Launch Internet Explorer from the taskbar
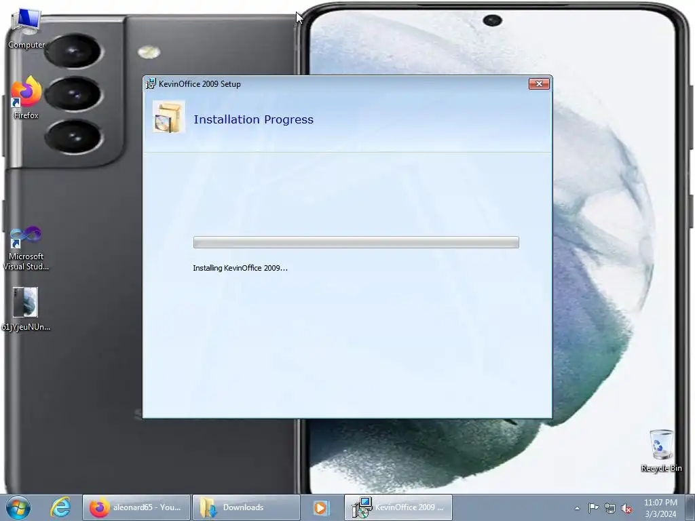This screenshot has width=695, height=521. [x=60, y=507]
